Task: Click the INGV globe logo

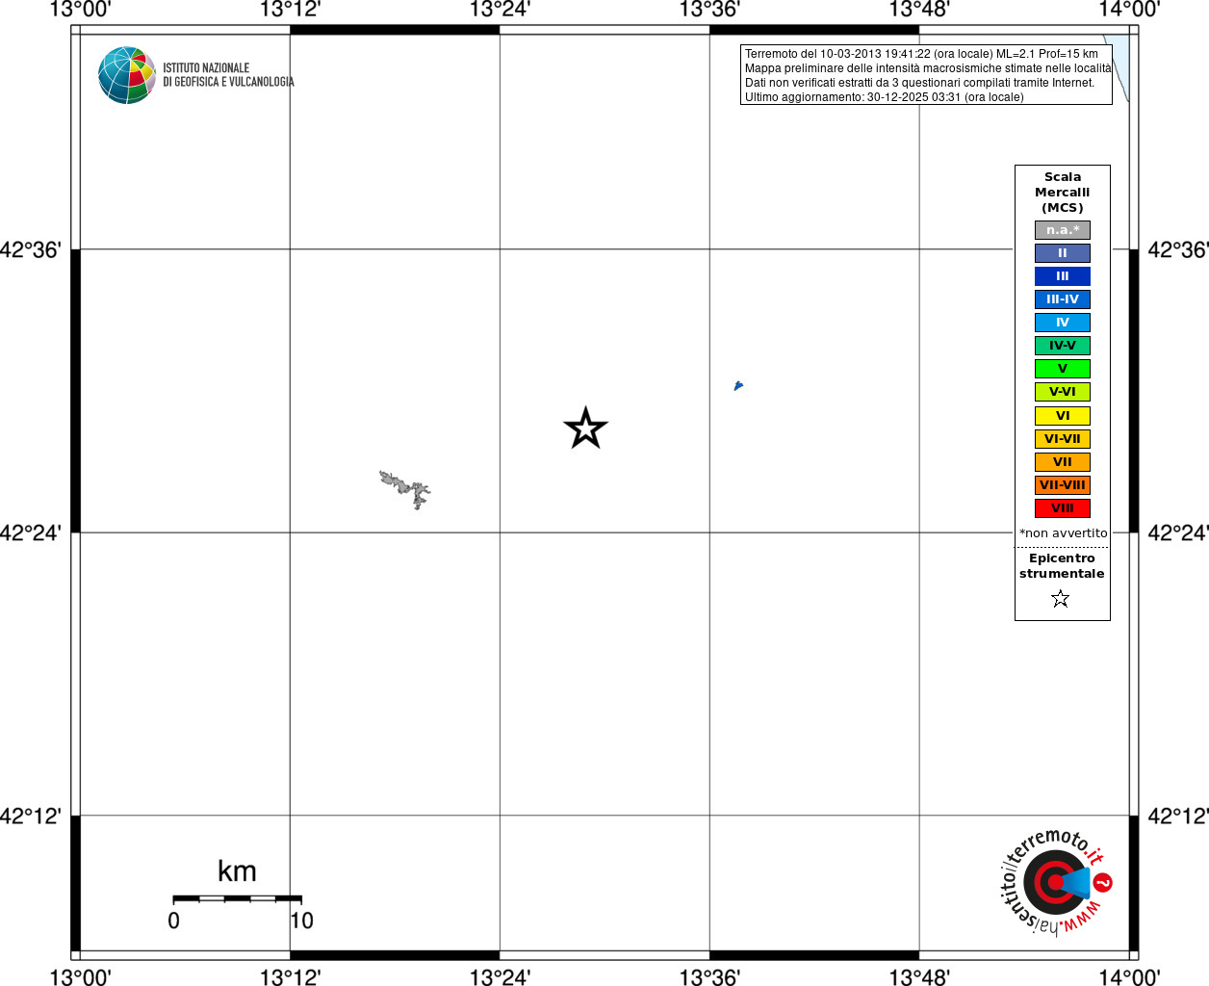Action: [127, 75]
